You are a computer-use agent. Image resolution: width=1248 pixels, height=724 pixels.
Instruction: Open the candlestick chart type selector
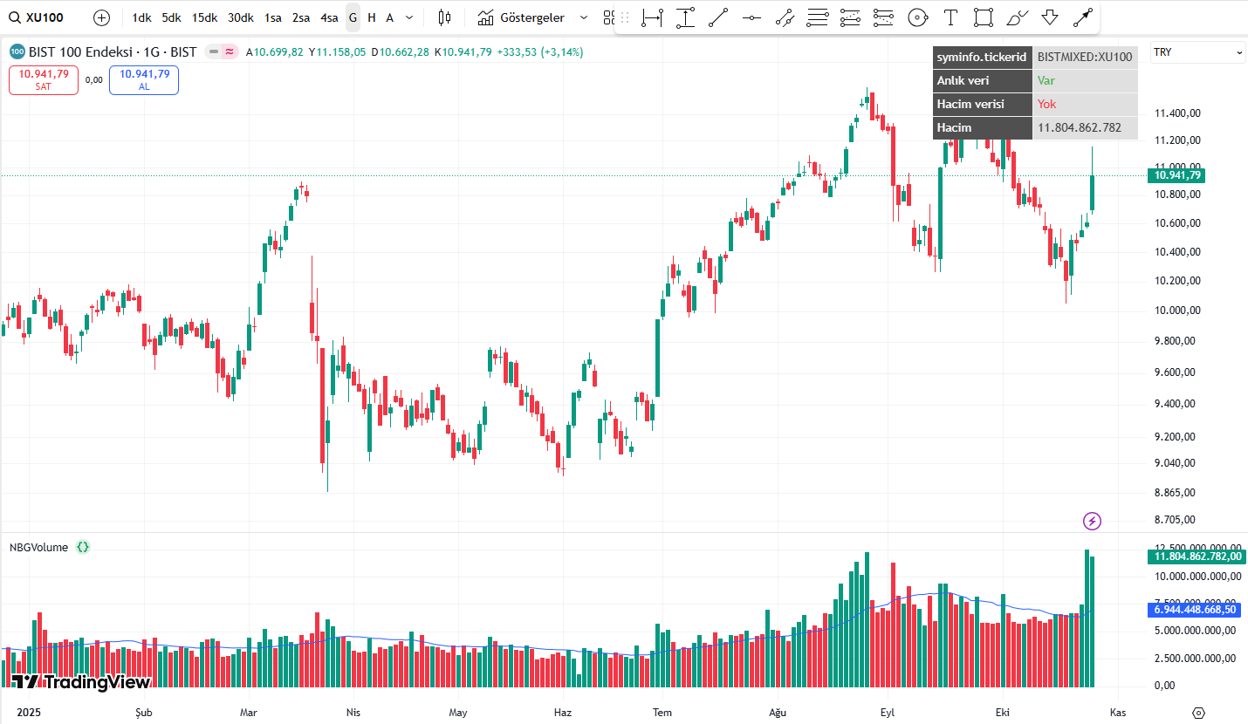(444, 17)
